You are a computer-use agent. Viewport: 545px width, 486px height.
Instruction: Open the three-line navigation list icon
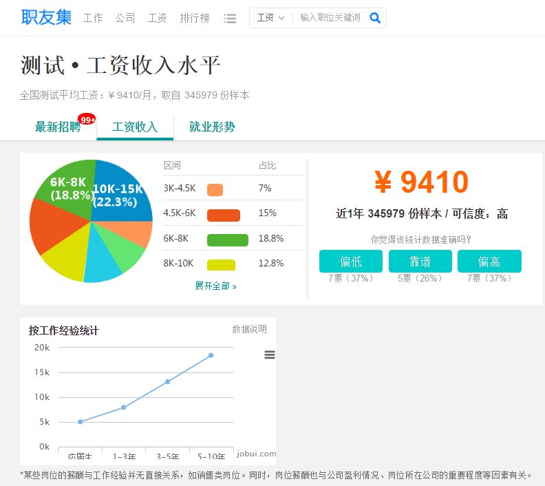(x=230, y=19)
